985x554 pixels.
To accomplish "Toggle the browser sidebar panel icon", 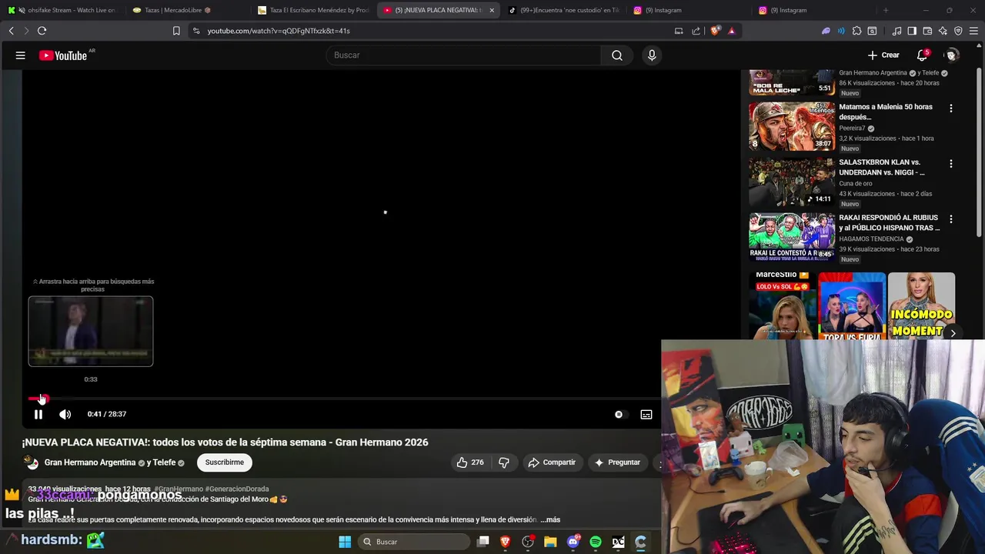I will (912, 31).
